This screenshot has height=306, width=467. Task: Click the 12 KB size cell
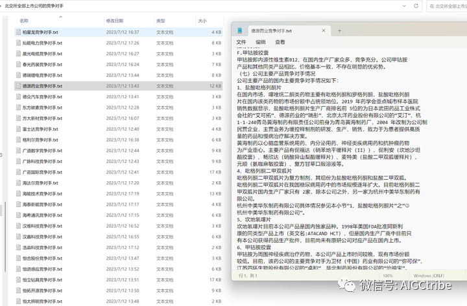215,86
